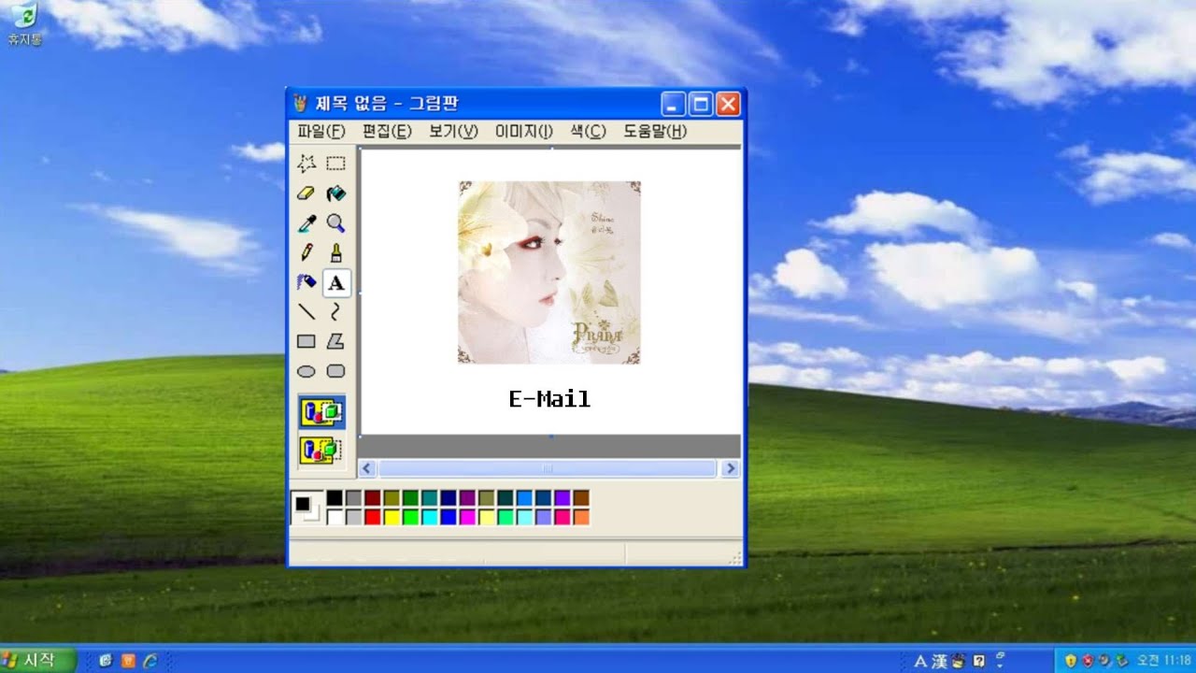Viewport: 1196px width, 673px height.
Task: Click the right arrow of horizontal scrollbar
Action: [x=731, y=468]
